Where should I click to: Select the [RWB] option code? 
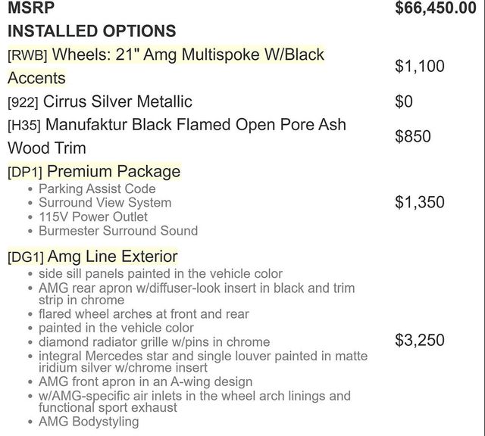(27, 56)
